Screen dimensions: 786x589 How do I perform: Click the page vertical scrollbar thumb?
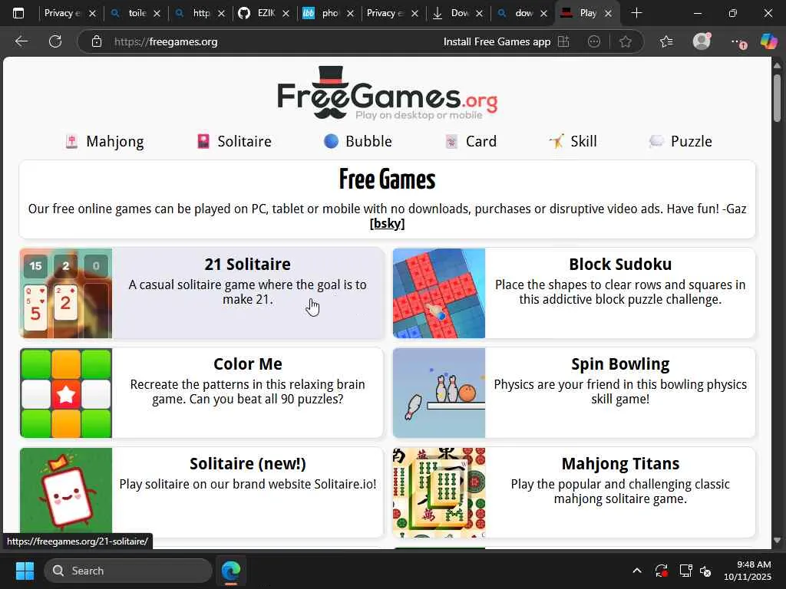pyautogui.click(x=777, y=97)
